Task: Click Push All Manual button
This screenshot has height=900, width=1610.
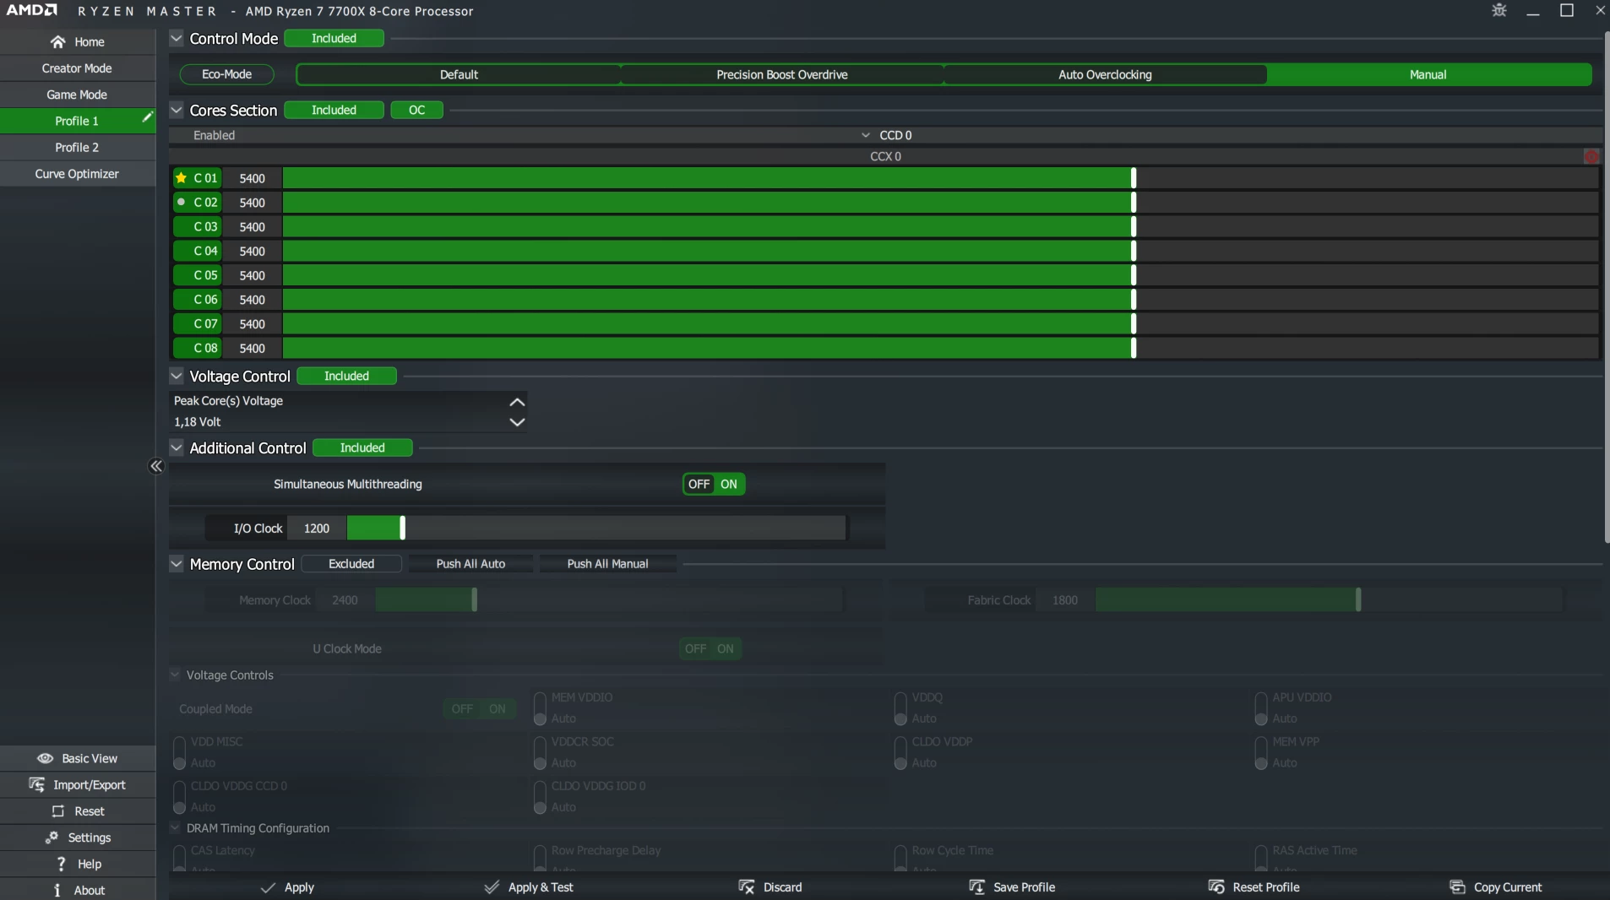Action: [607, 563]
